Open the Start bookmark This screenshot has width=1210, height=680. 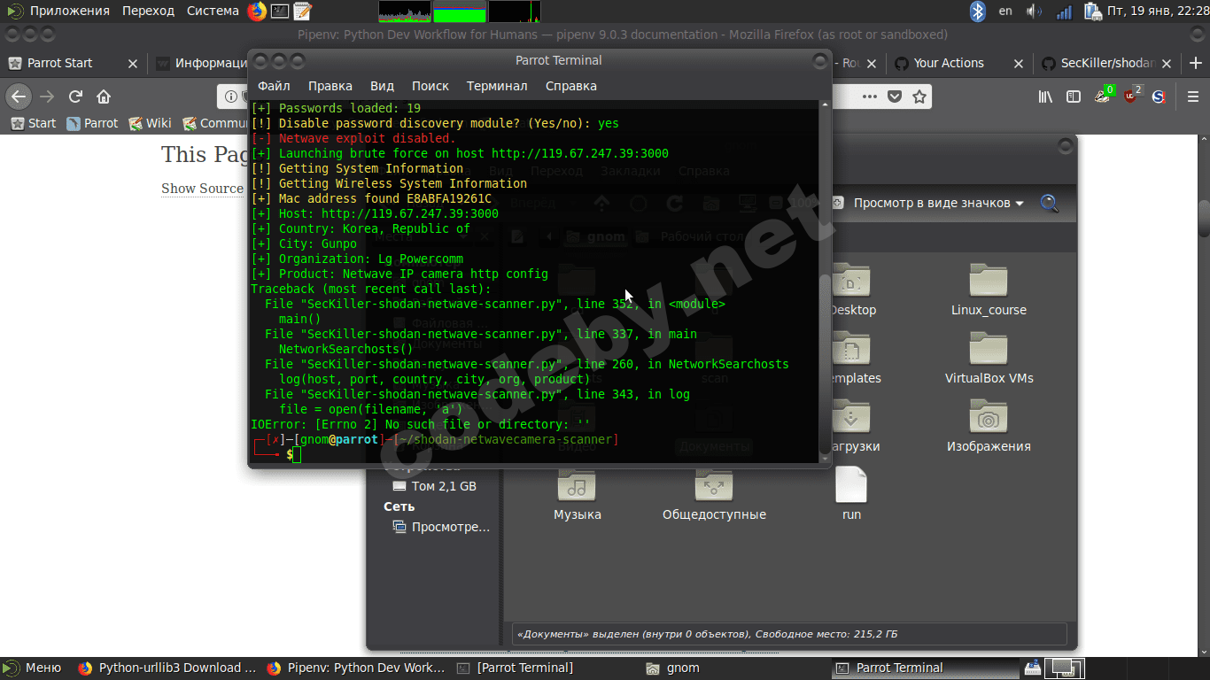point(33,123)
